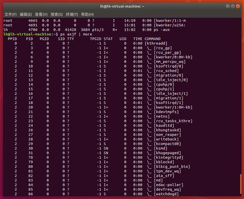This screenshot has width=244, height=199.
Task: Click the [migration/1] entry
Action: click(x=168, y=98)
